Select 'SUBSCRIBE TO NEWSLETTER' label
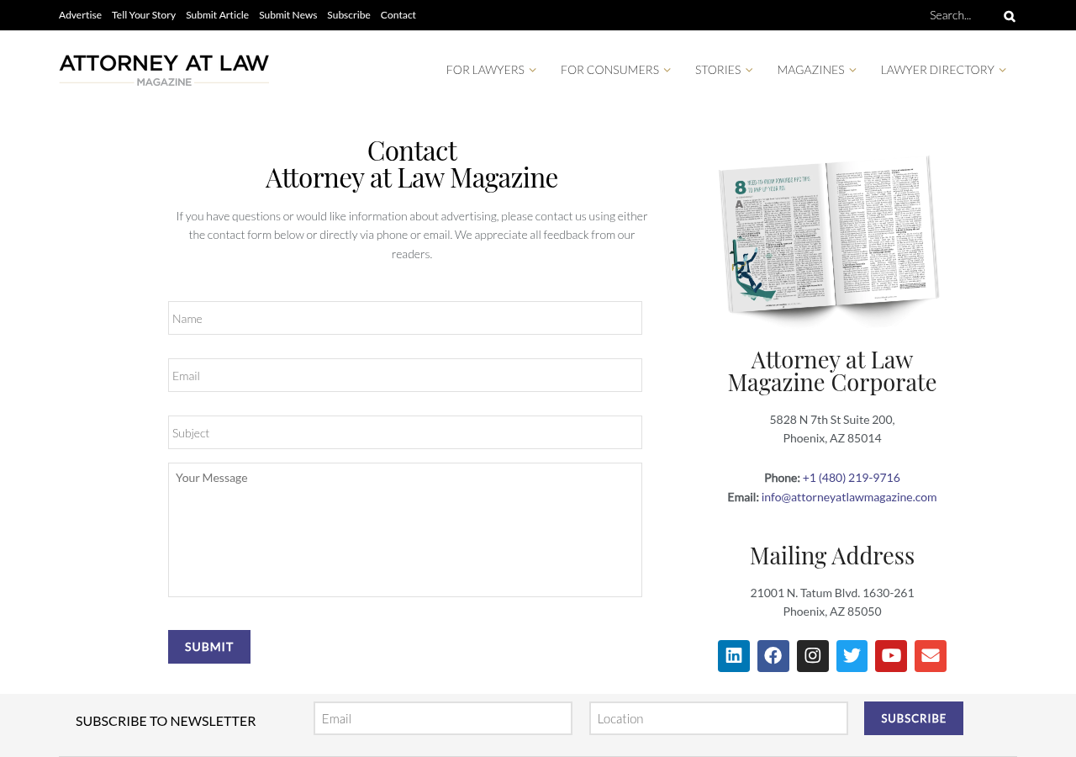The width and height of the screenshot is (1076, 757). [166, 721]
